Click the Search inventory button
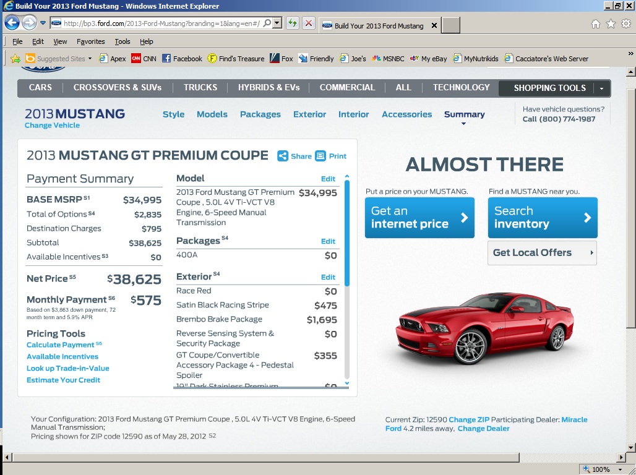The image size is (636, 475). pyautogui.click(x=543, y=218)
